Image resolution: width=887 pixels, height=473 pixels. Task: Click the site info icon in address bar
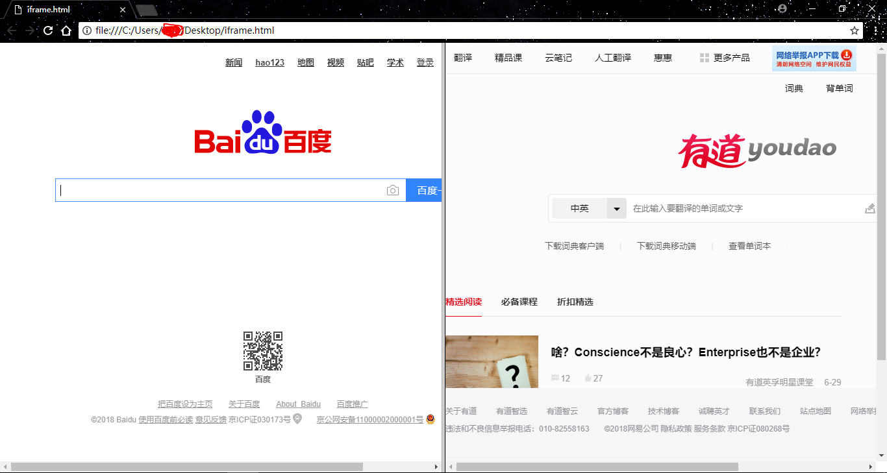click(x=87, y=30)
